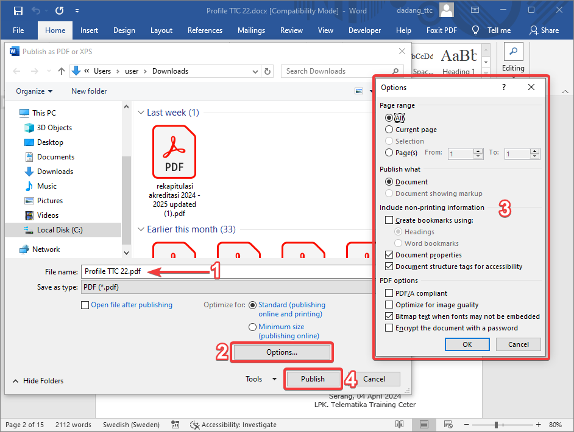
Task: Toggle Bitmap text when fonts not embedded
Action: click(389, 316)
